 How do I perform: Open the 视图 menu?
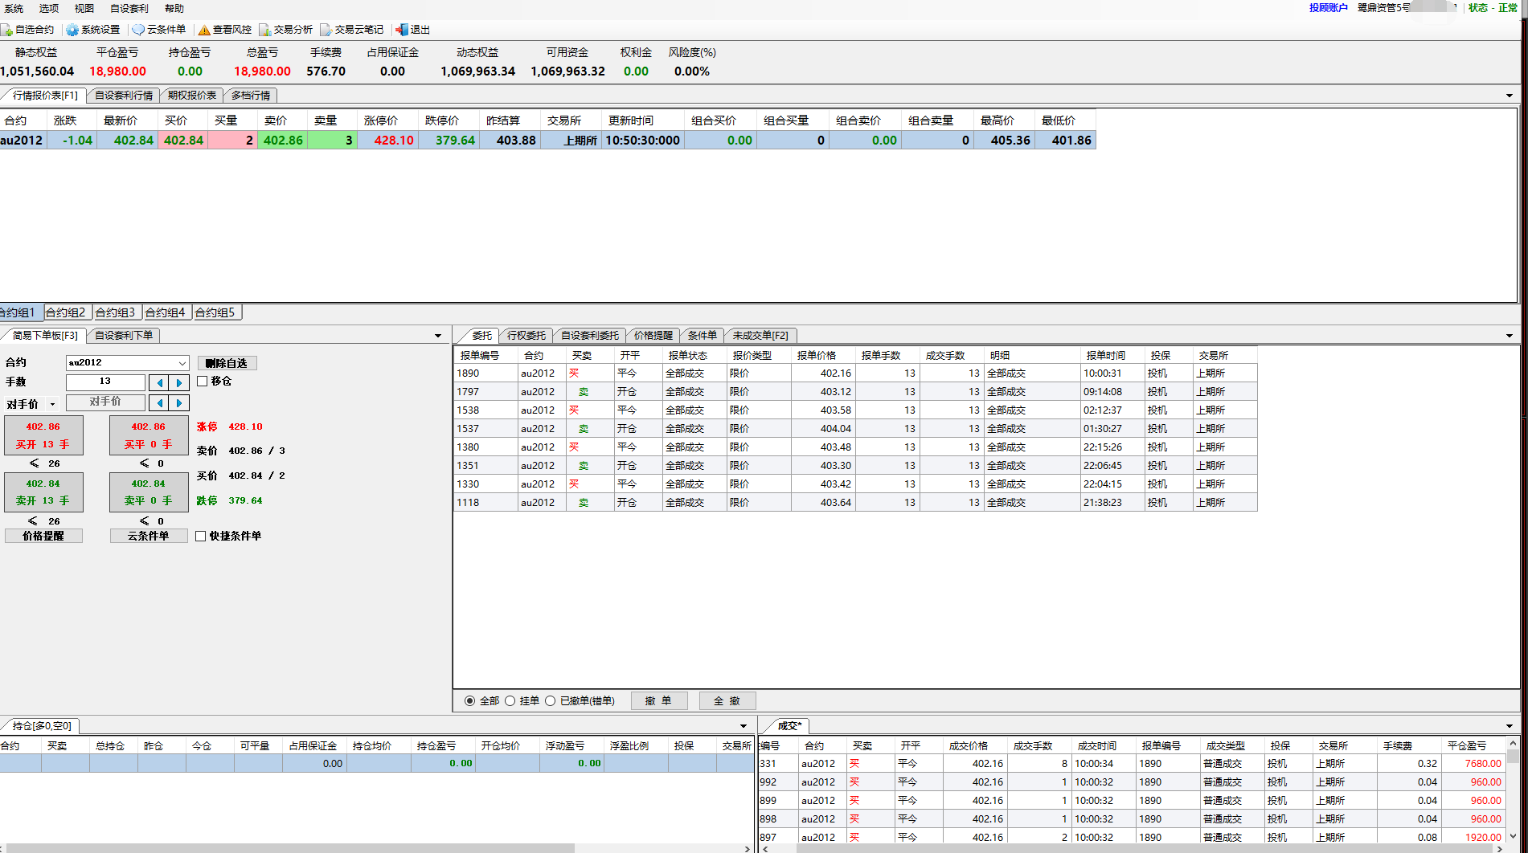pos(84,8)
